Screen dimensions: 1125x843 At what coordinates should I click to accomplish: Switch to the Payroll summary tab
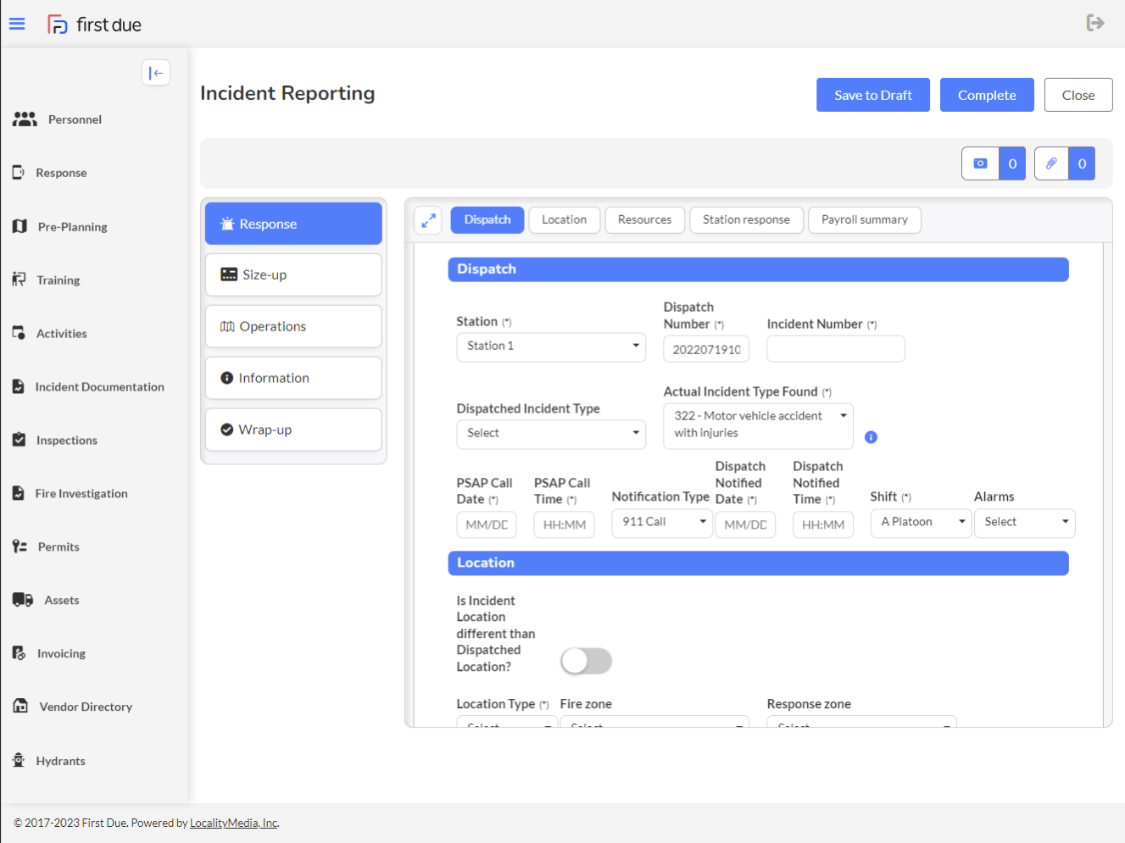pyautogui.click(x=864, y=220)
